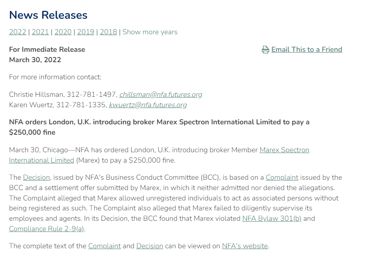Expand the Show more years option
This screenshot has width=374, height=267.
pyautogui.click(x=150, y=32)
